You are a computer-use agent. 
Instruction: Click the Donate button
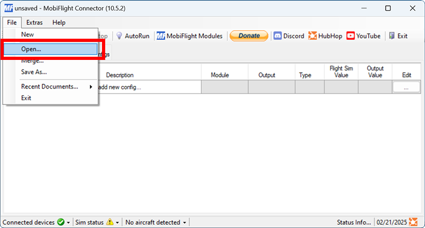(x=249, y=36)
